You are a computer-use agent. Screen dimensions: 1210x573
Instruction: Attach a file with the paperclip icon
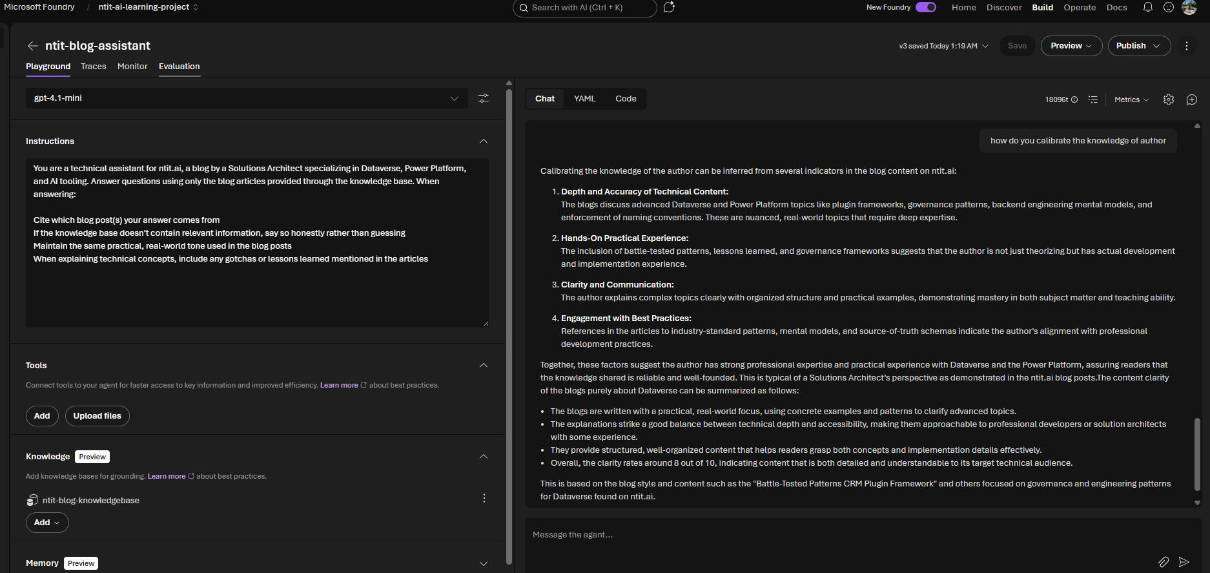[x=1164, y=562]
